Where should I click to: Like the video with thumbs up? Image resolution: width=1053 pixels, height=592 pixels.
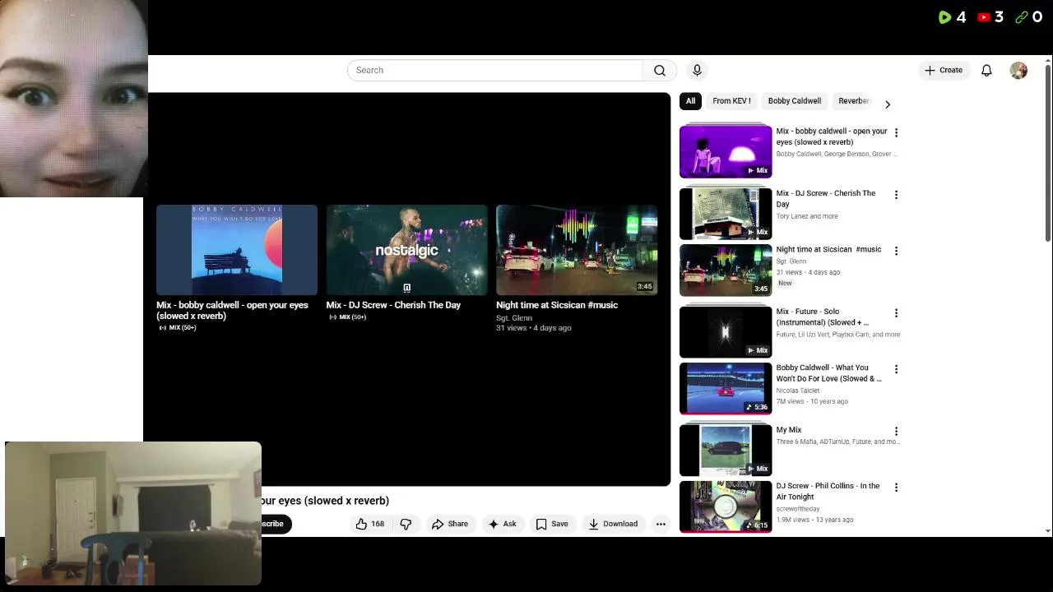click(x=369, y=524)
